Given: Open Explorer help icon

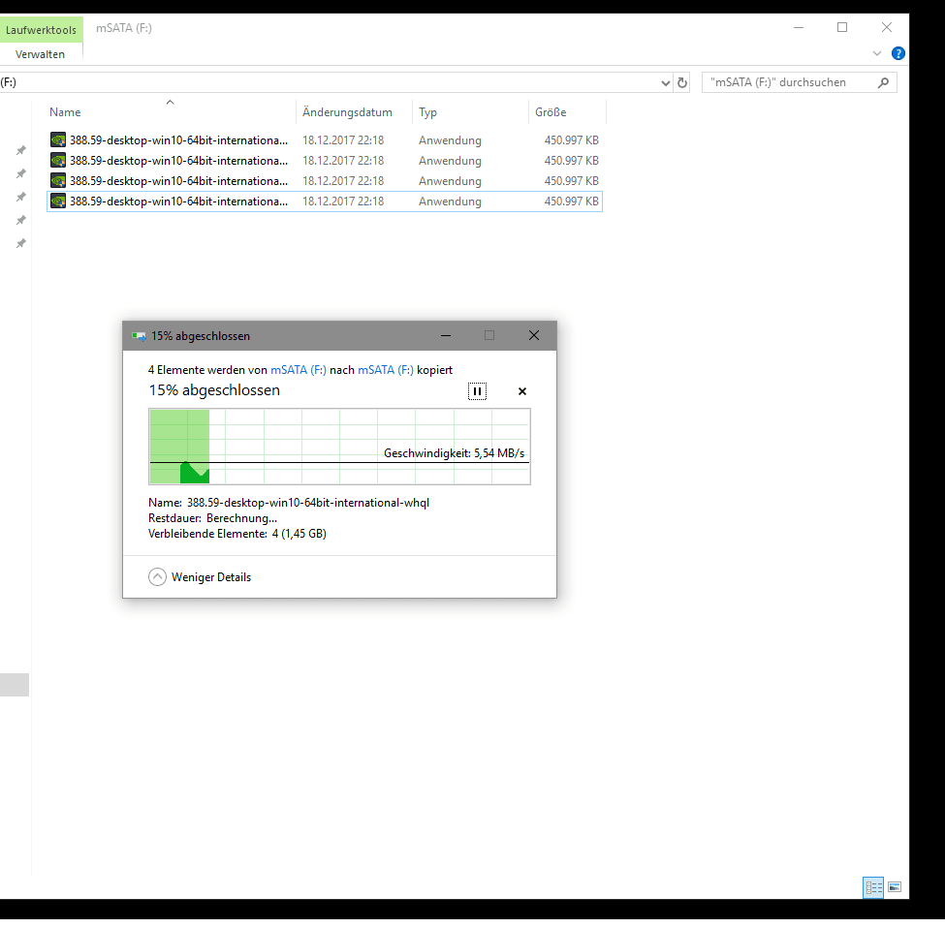Looking at the screenshot, I should pos(898,53).
